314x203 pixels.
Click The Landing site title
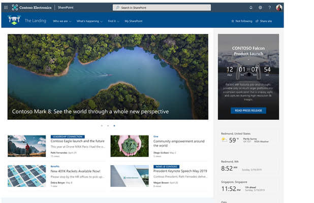tap(36, 21)
